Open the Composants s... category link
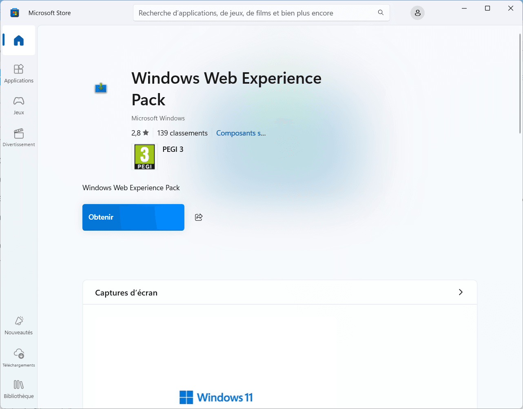The width and height of the screenshot is (523, 409). tap(241, 133)
